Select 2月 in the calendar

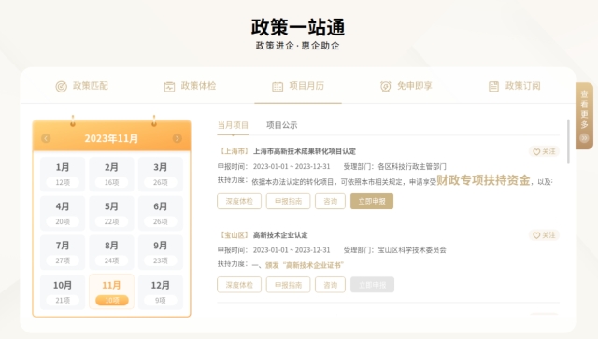click(x=111, y=175)
